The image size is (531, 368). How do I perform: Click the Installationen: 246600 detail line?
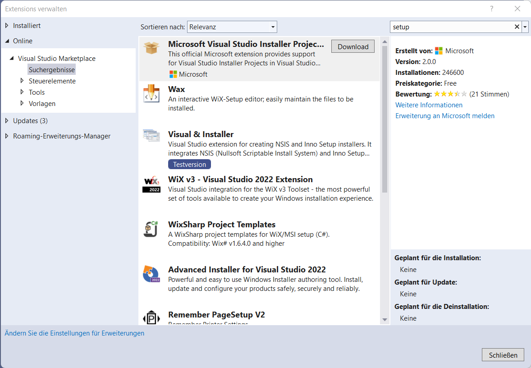[430, 73]
